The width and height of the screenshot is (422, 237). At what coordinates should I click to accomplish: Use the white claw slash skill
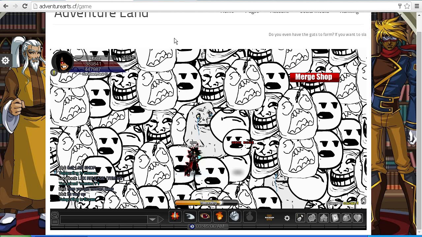point(190,216)
